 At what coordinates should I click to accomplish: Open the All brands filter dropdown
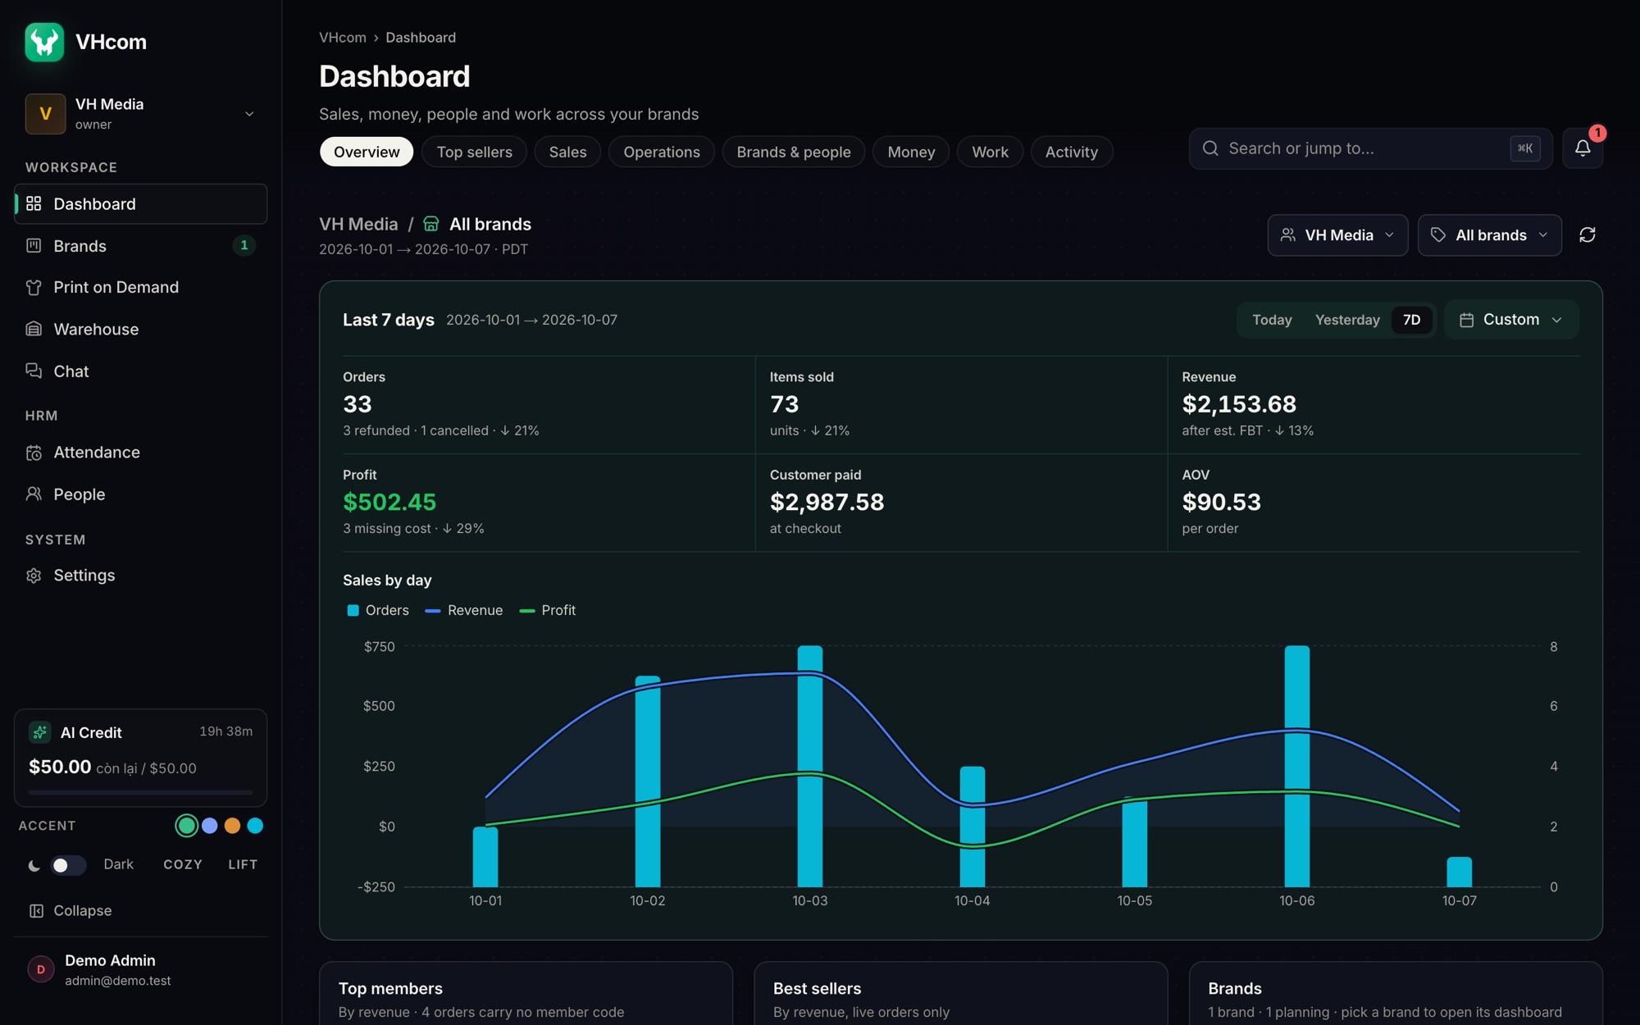[1489, 235]
